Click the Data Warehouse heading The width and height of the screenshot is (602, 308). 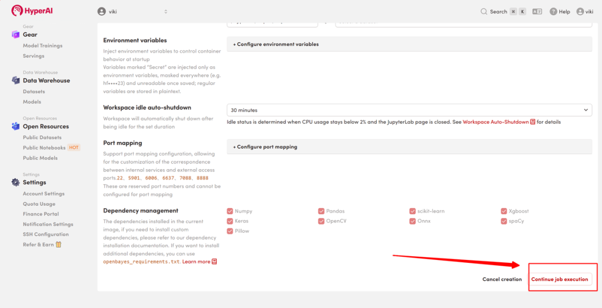point(46,80)
